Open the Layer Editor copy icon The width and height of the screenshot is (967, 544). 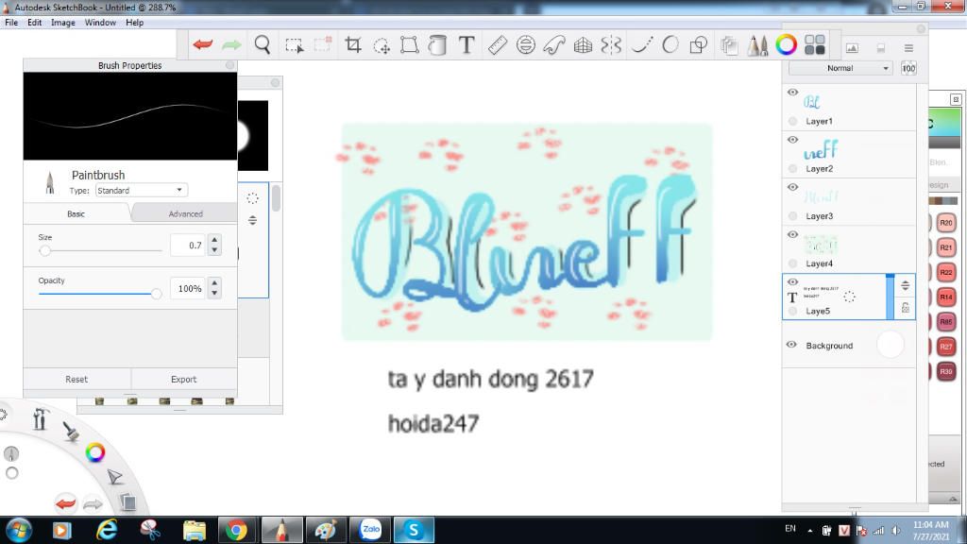[729, 45]
